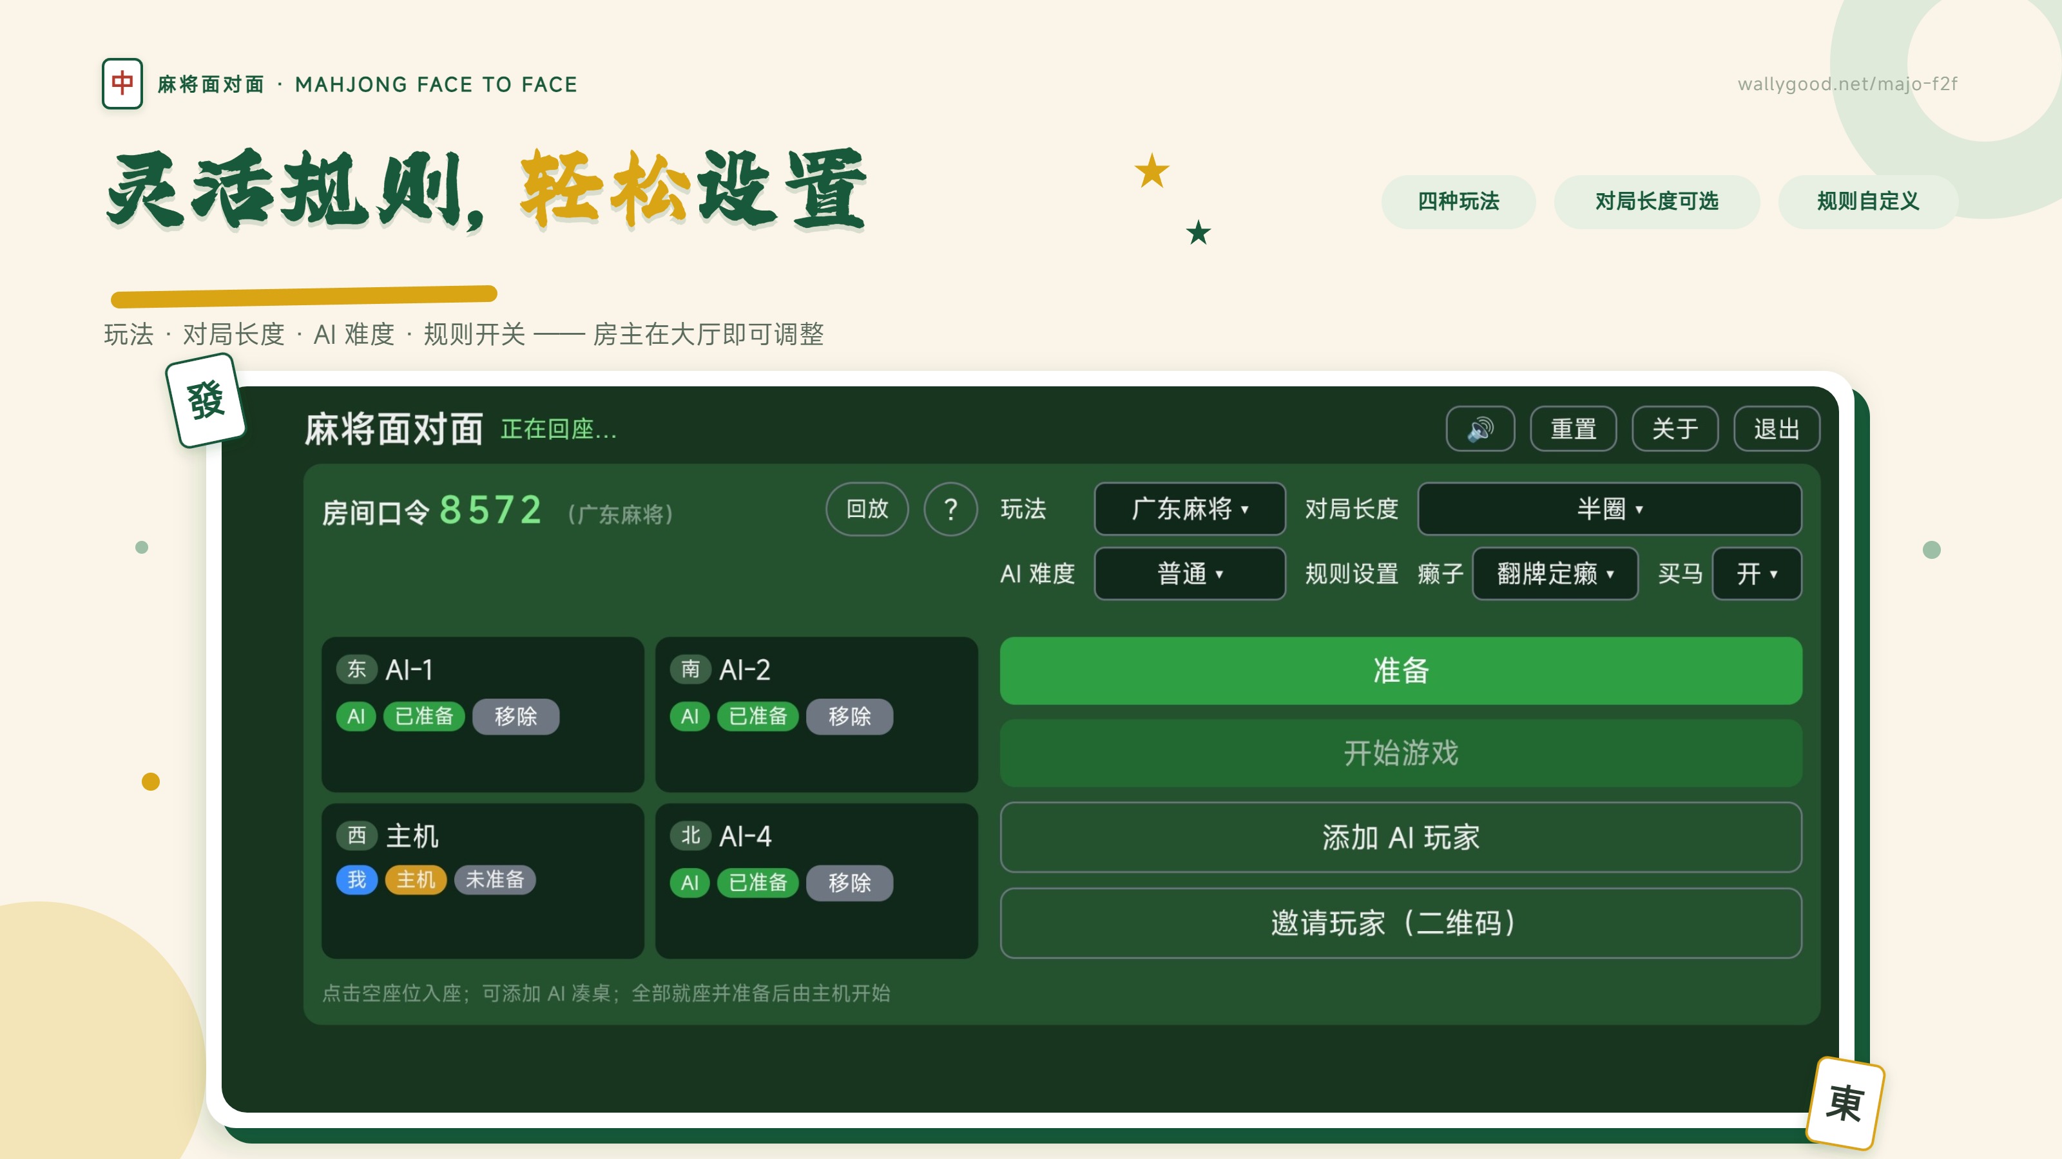Click the AI tag on the AI-1 card
This screenshot has width=2062, height=1159.
point(356,716)
